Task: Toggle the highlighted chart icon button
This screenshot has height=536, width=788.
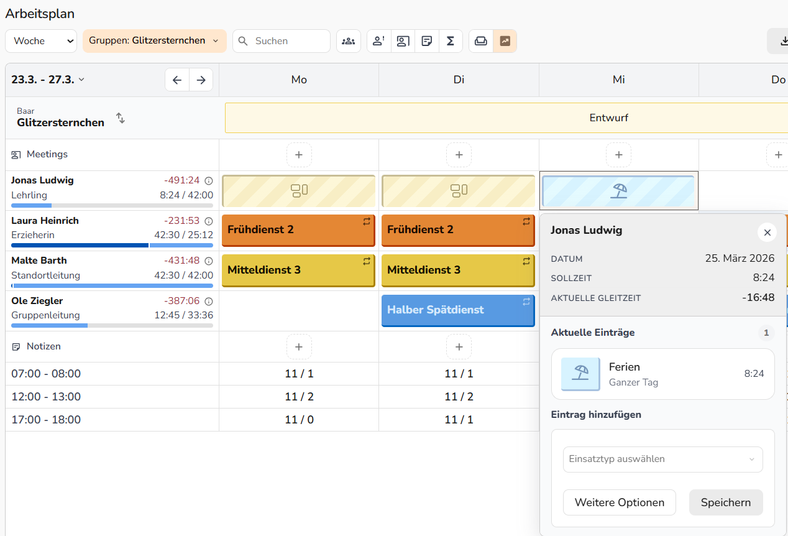Action: click(x=505, y=41)
